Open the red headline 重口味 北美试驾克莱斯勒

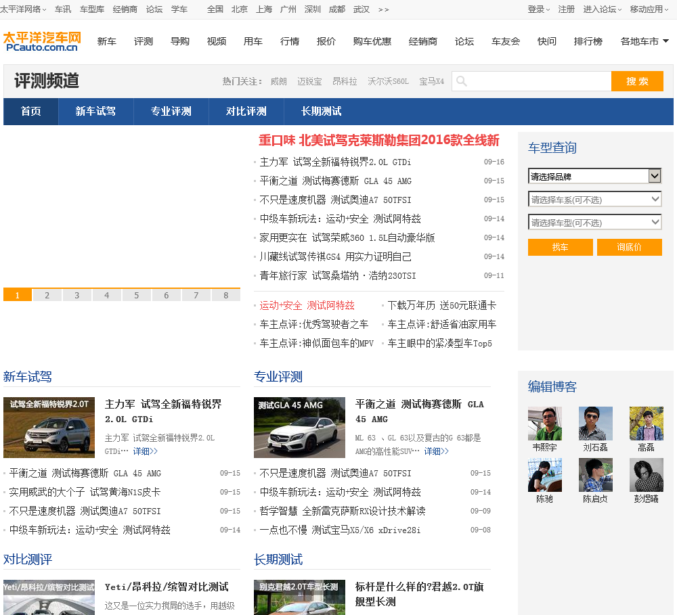click(x=378, y=140)
